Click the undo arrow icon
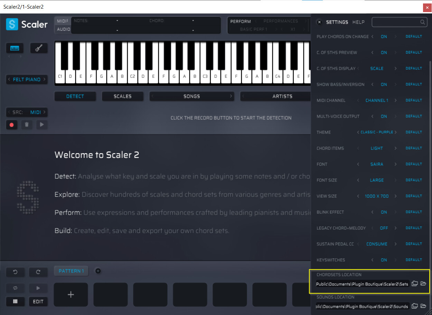The width and height of the screenshot is (432, 315). (x=15, y=272)
